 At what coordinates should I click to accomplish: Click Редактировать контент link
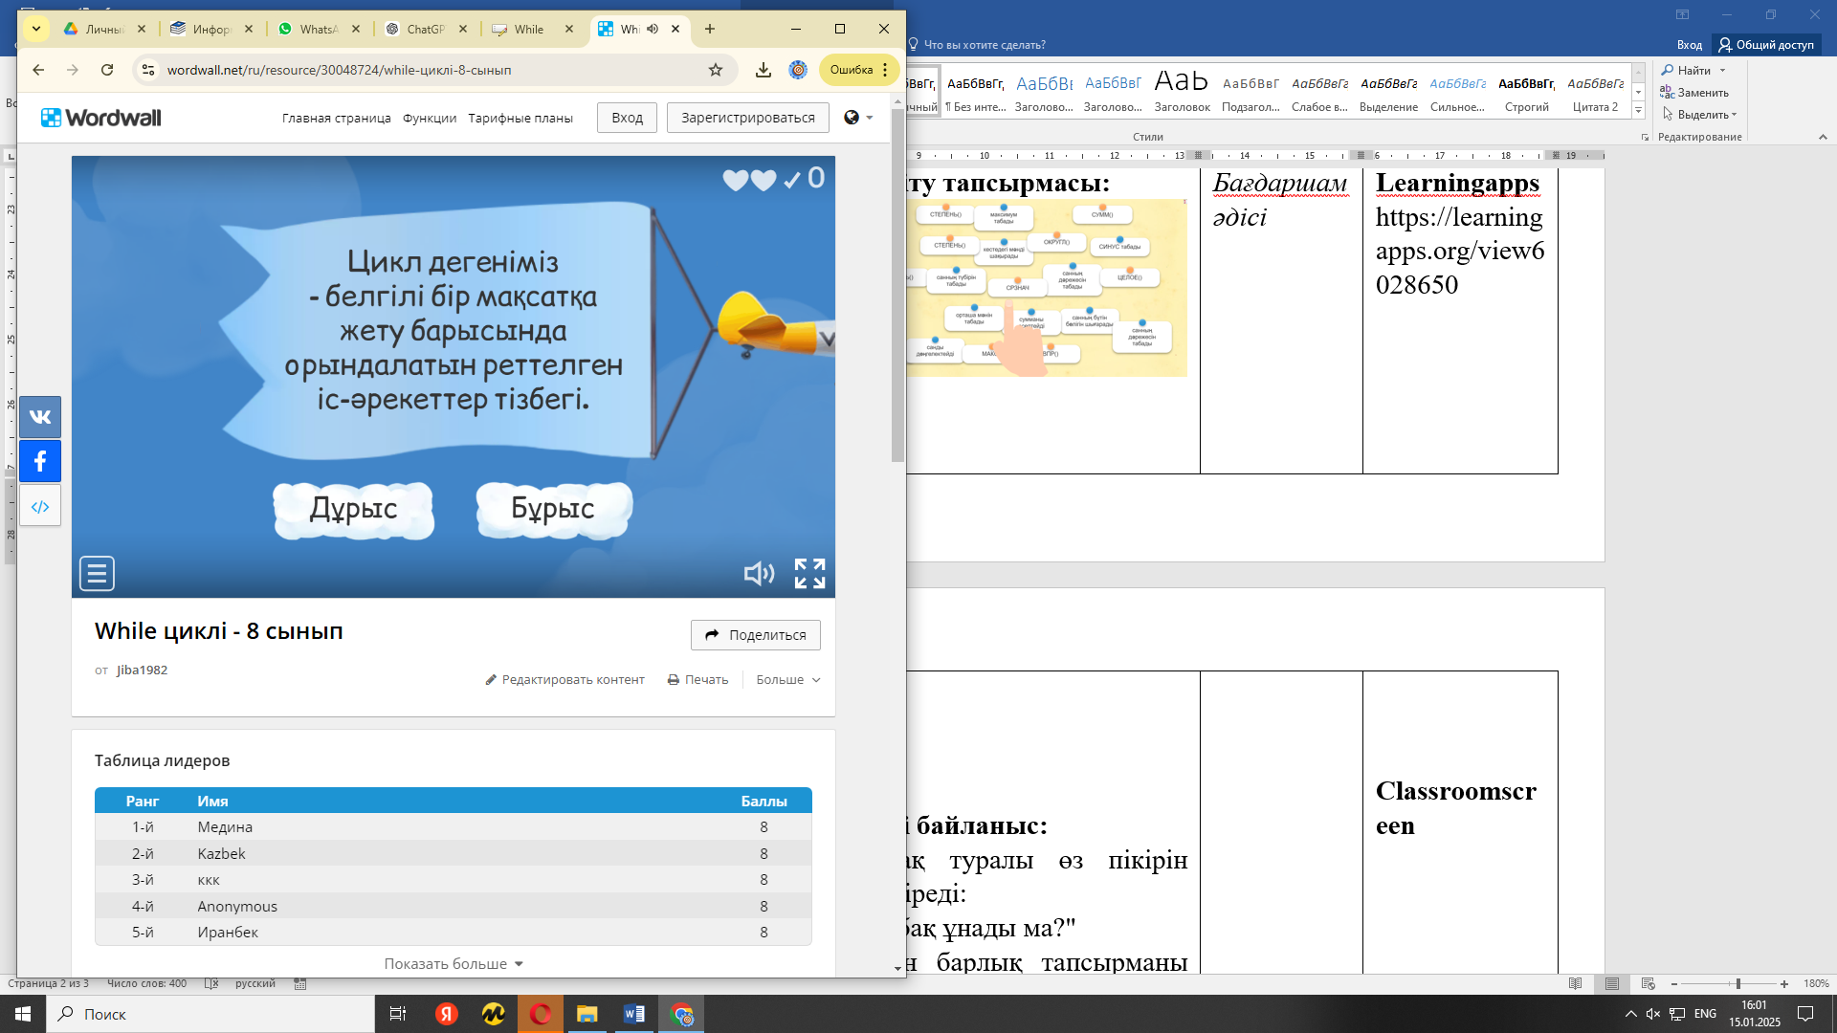[x=564, y=680]
